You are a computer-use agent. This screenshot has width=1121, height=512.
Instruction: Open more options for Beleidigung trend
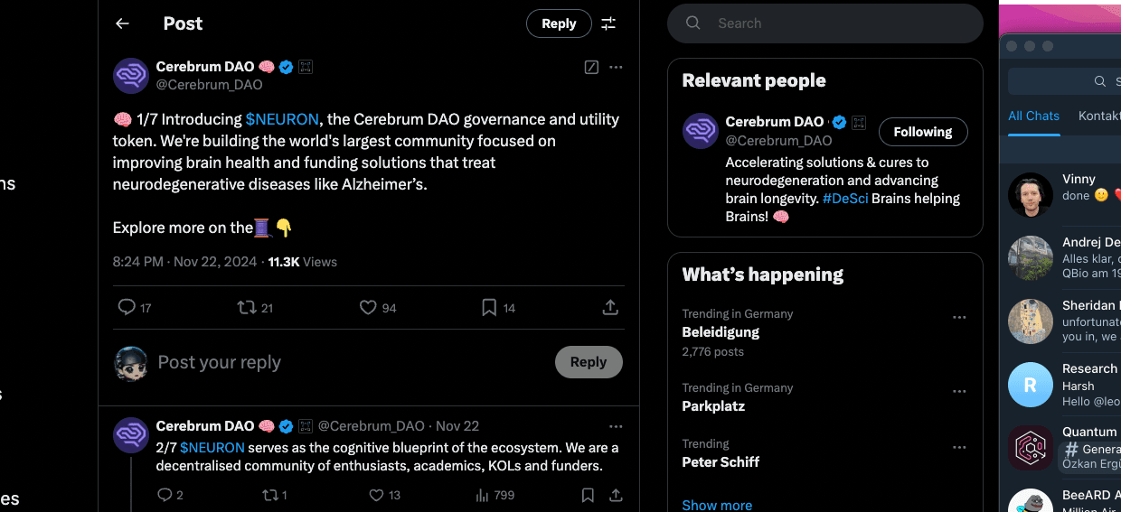[x=959, y=318]
